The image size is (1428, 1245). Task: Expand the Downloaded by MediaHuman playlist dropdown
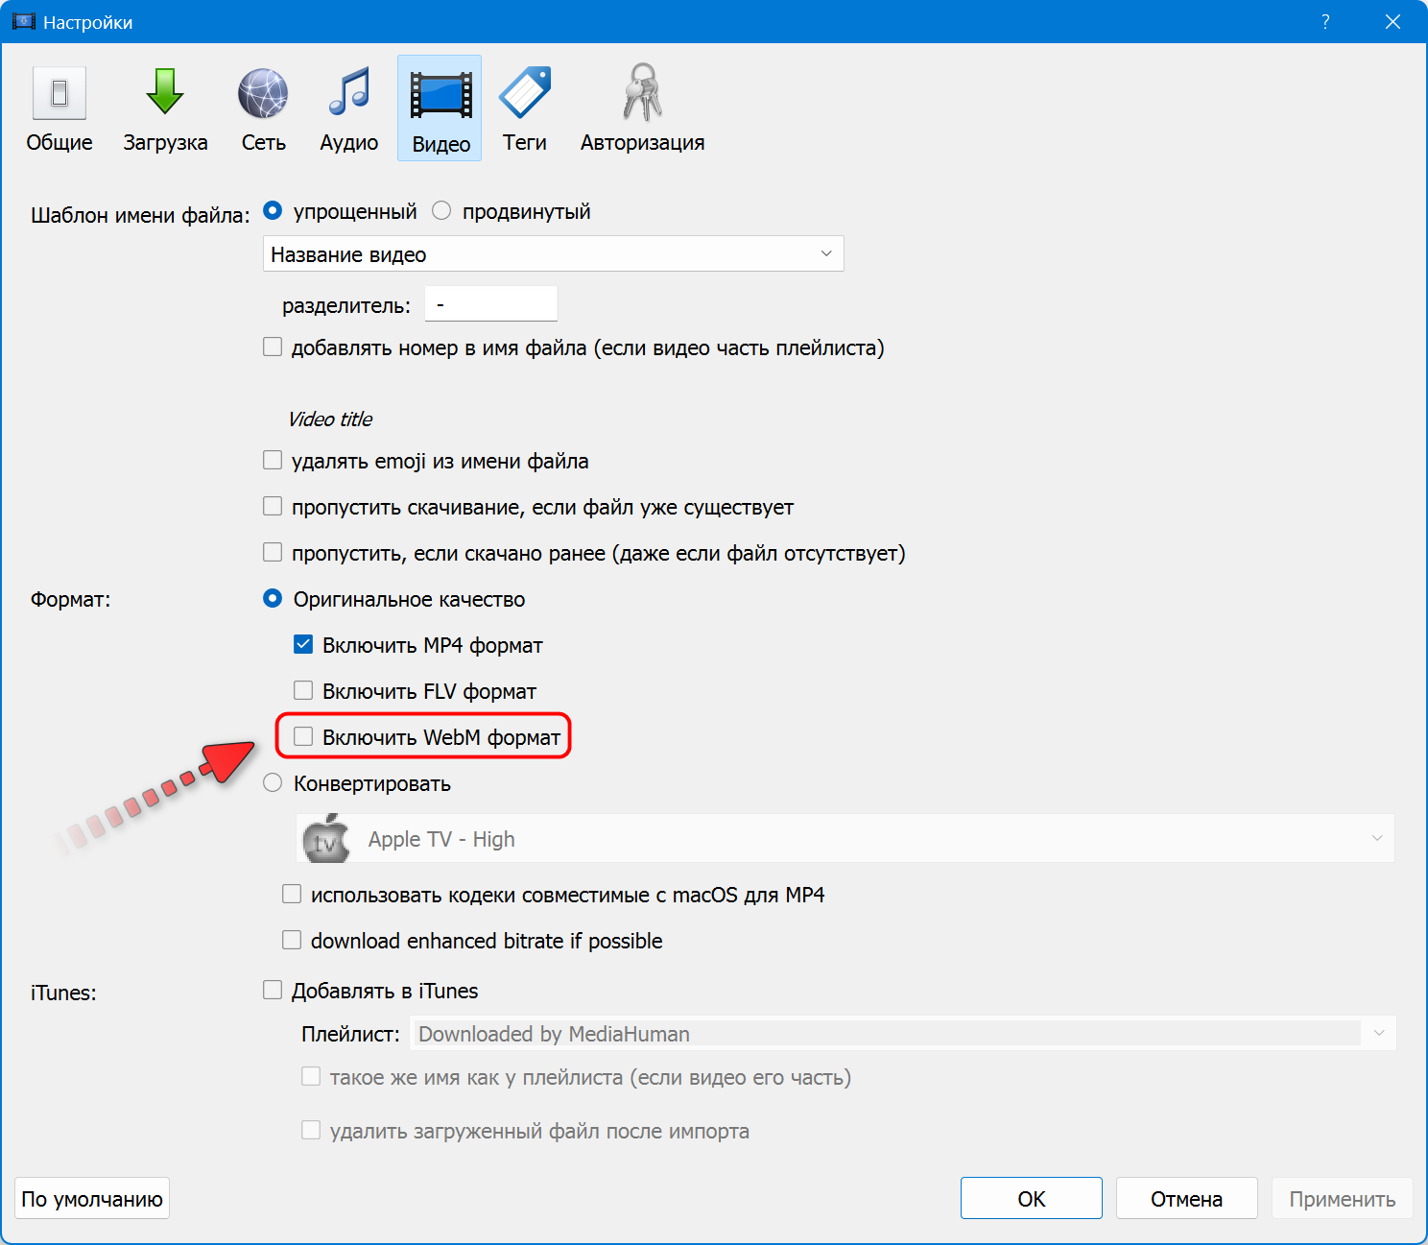click(x=902, y=1034)
